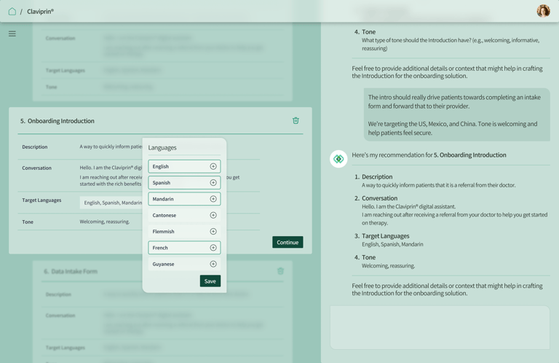Click the chat message input box

click(x=440, y=327)
